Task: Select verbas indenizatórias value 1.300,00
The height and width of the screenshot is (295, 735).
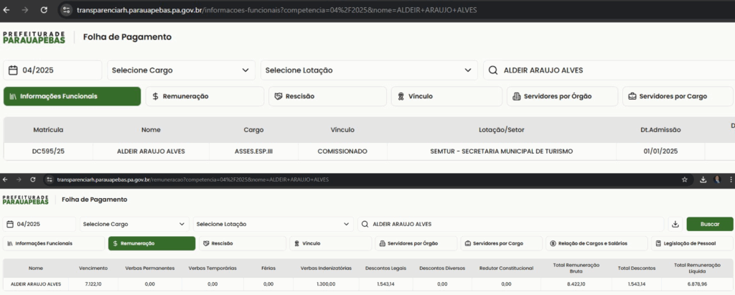Action: [327, 284]
